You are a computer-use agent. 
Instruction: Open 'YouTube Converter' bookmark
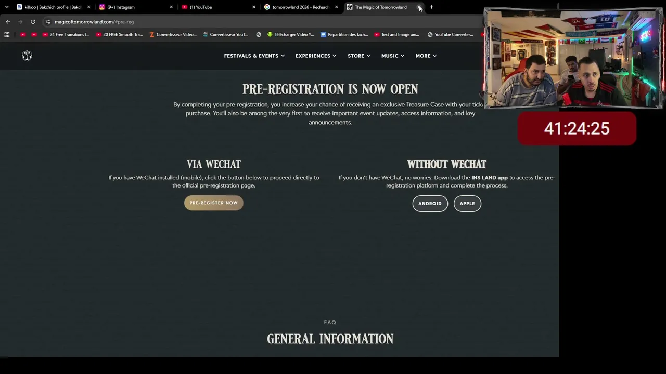coord(450,35)
